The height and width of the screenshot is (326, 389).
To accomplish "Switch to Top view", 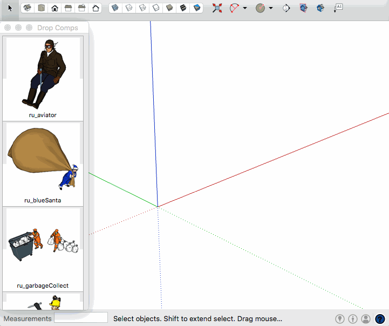I will click(x=41, y=8).
